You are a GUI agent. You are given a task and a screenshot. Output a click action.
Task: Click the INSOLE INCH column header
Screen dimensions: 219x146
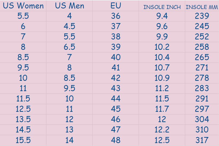162,7
